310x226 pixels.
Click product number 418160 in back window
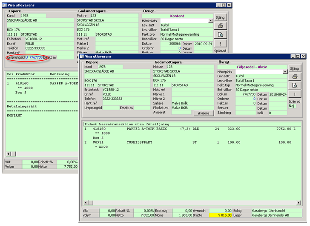pos(22,83)
